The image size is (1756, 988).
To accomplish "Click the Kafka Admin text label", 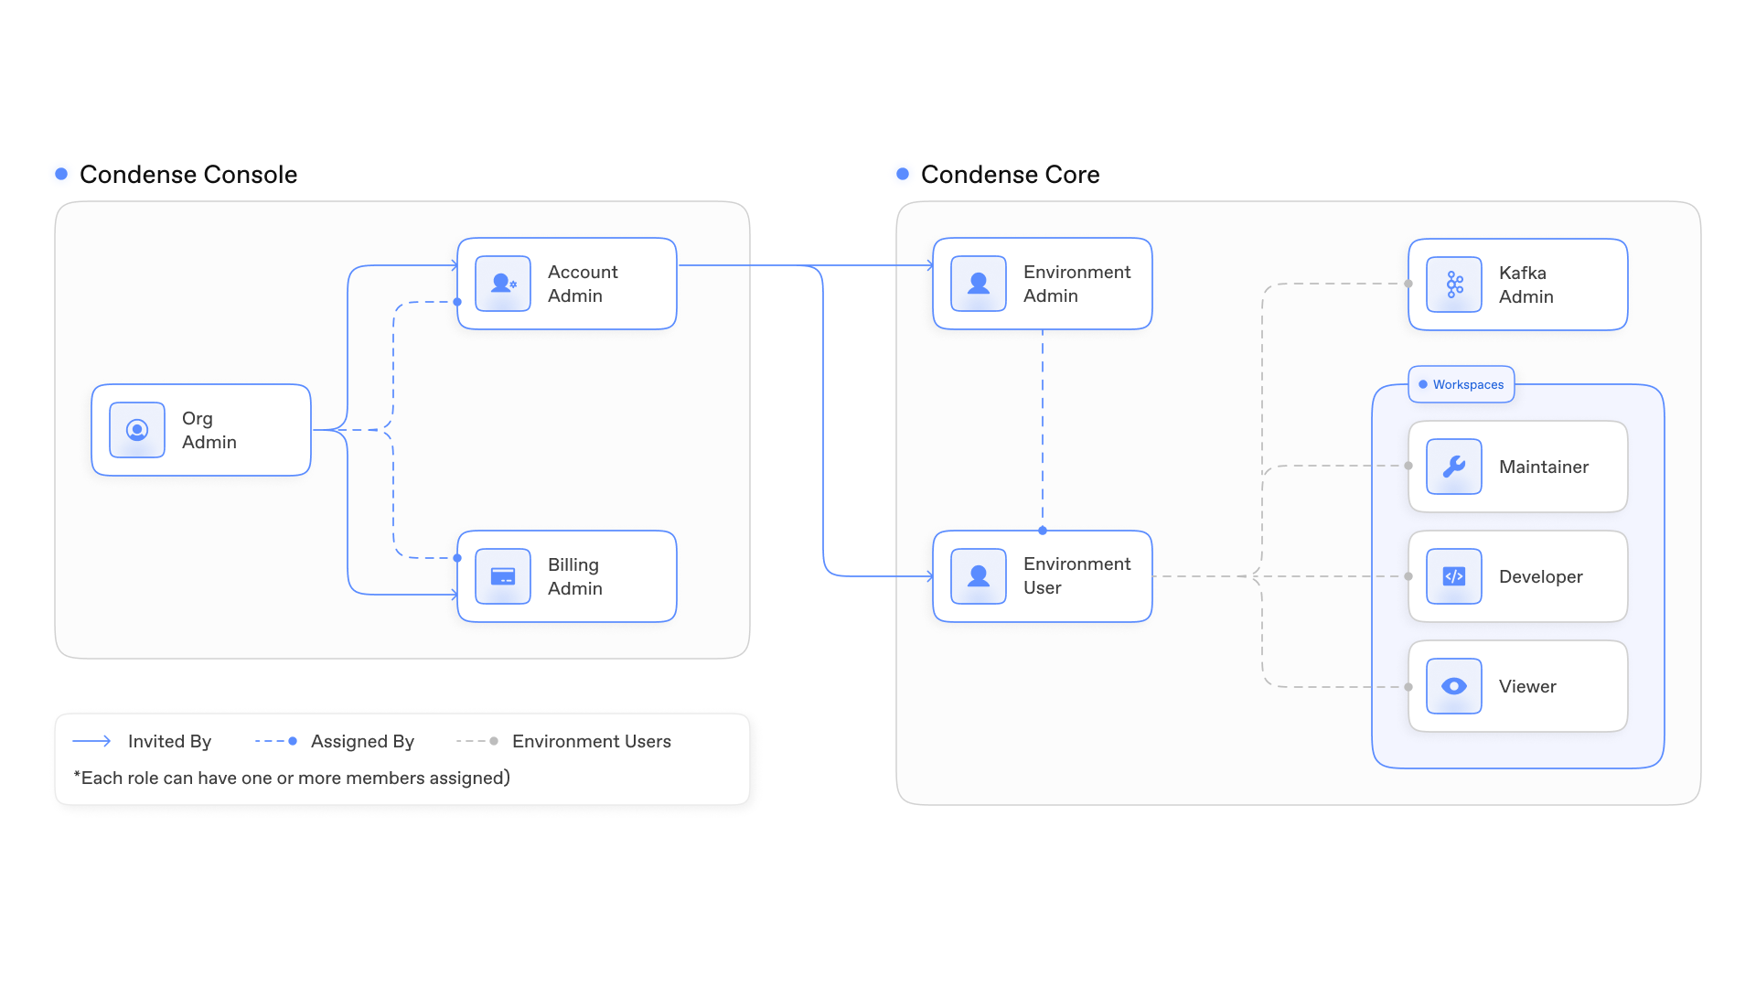I will click(1526, 285).
